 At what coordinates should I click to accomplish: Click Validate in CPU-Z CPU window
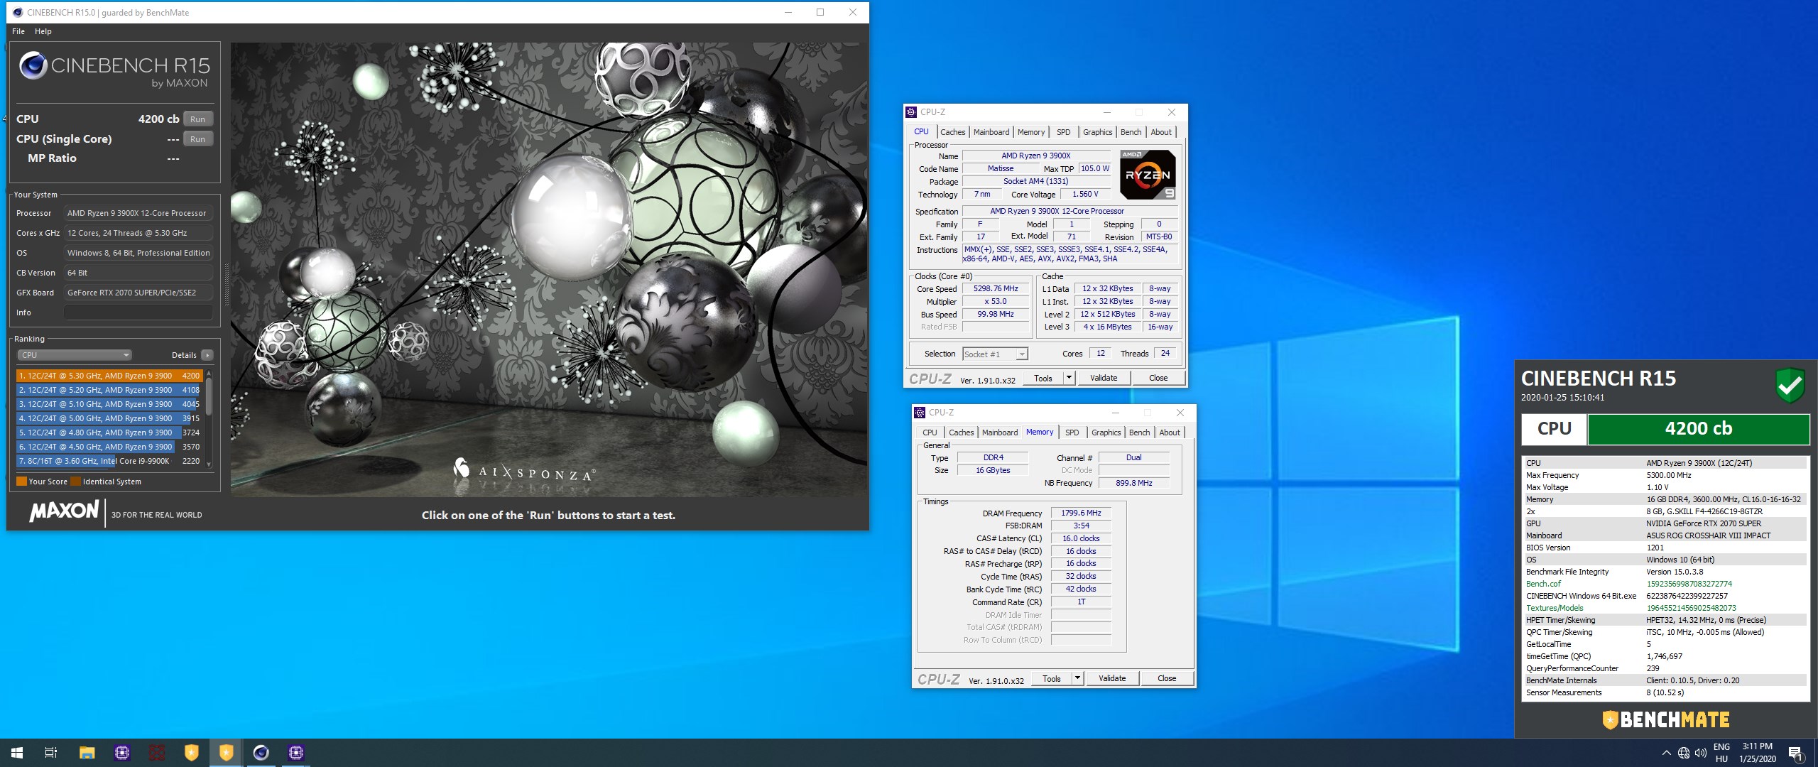click(1104, 379)
